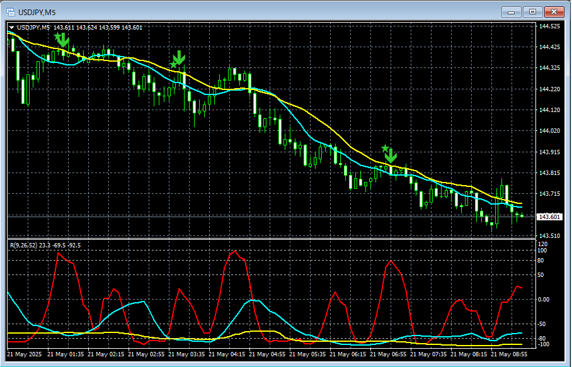The width and height of the screenshot is (572, 367).
Task: Click the chart window icon in title bar
Action: click(x=11, y=11)
